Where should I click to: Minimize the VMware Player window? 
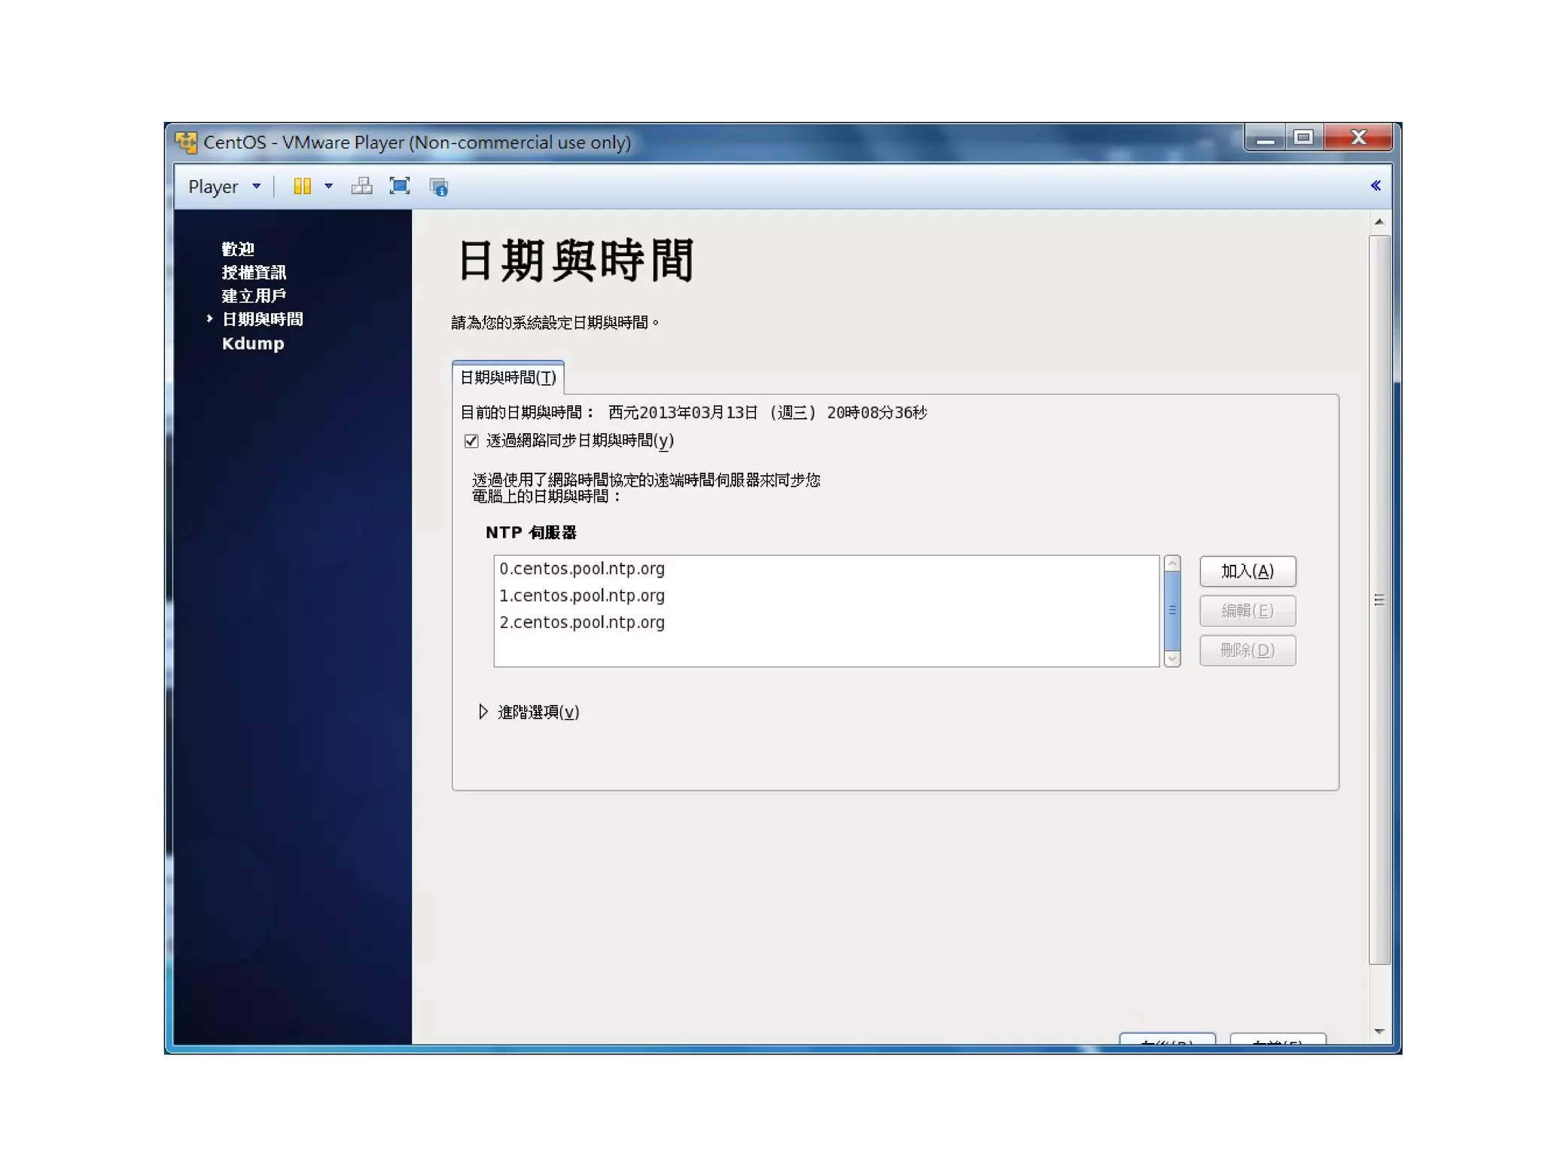pos(1265,138)
